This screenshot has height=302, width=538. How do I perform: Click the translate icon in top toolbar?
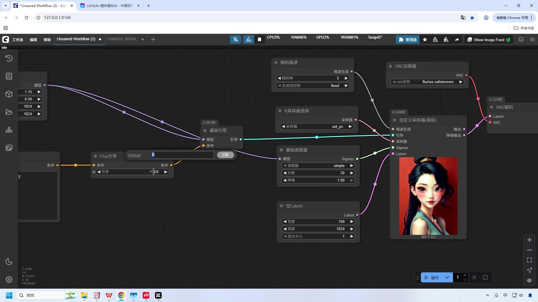pyautogui.click(x=235, y=39)
